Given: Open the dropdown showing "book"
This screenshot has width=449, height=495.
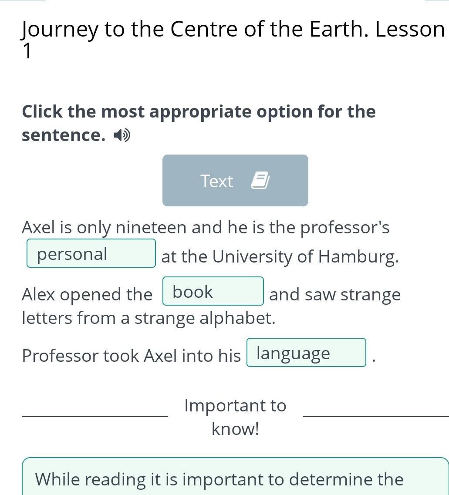Looking at the screenshot, I should pos(213,291).
